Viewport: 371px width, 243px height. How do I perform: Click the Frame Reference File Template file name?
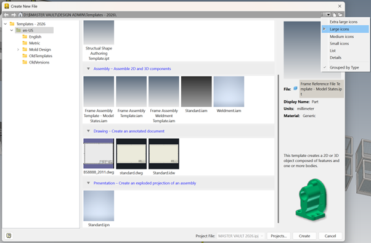[x=321, y=89]
